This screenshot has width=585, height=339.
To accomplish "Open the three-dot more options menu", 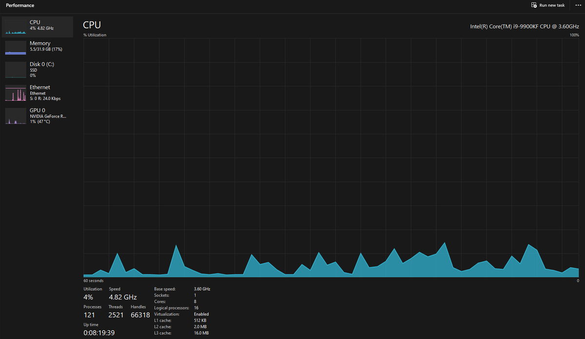I will coord(578,5).
